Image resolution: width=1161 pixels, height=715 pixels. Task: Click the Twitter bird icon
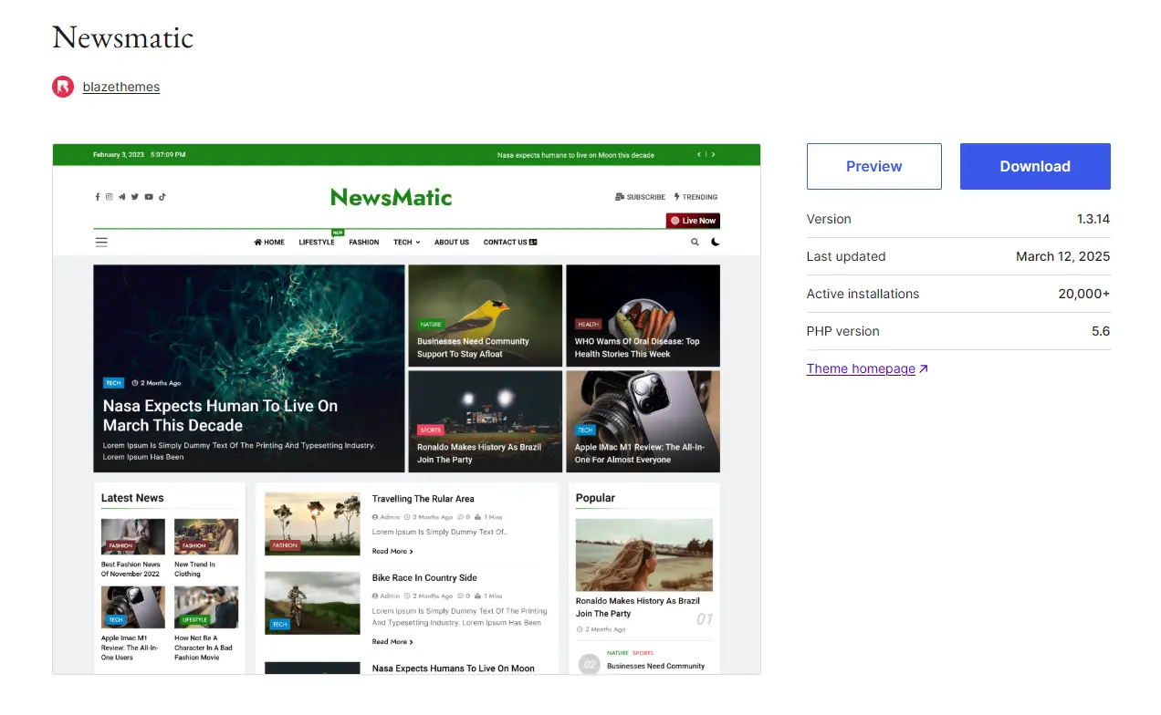[135, 197]
